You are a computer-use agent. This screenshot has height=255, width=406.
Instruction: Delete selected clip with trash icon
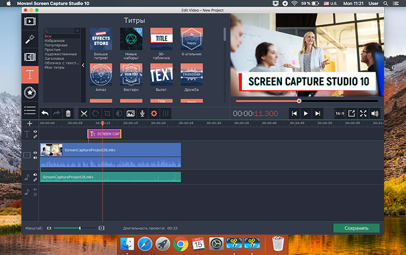[x=68, y=113]
